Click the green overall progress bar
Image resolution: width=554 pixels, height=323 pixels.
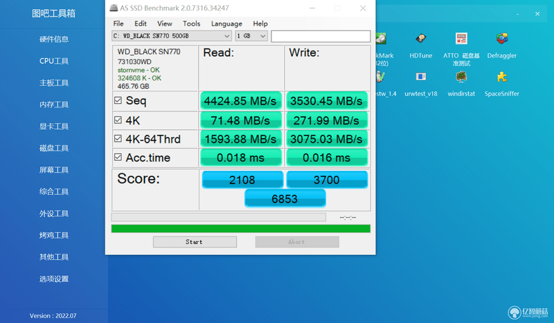pos(240,229)
